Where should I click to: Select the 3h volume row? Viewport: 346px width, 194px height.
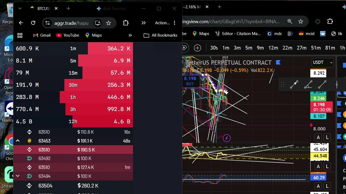[x=73, y=109]
